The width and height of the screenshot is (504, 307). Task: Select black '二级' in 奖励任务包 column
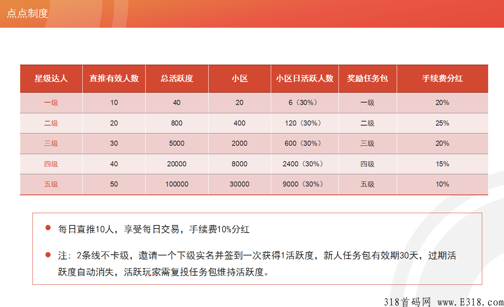[367, 123]
